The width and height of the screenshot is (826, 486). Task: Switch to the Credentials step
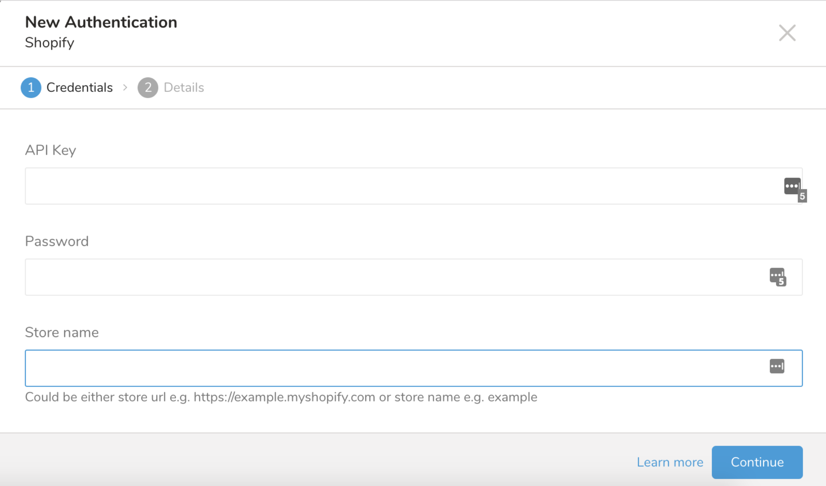(x=80, y=88)
